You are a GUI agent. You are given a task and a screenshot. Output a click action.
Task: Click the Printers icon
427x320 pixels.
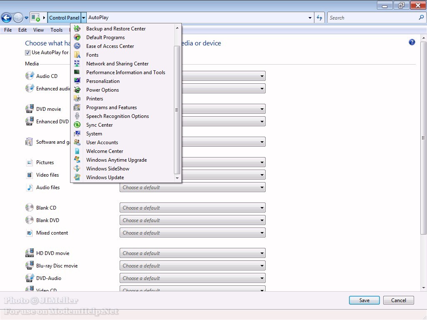click(77, 98)
